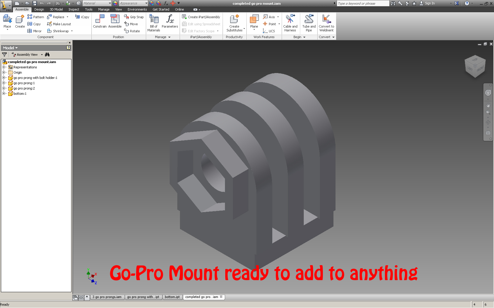This screenshot has width=494, height=308.
Task: Switch to the Environments ribbon tab
Action: pos(137,9)
